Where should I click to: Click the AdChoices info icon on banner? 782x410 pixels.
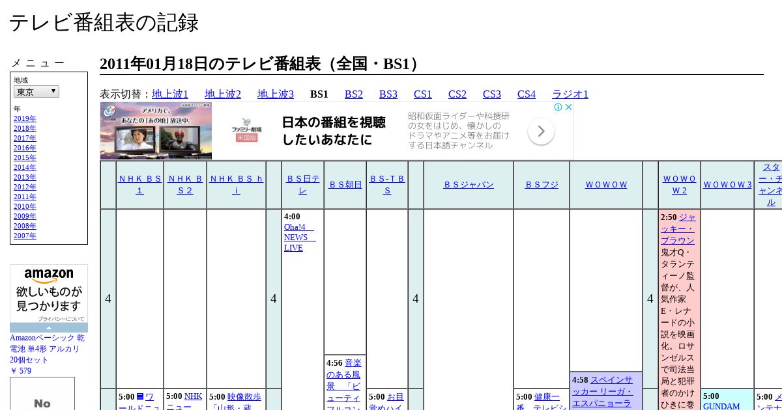(x=558, y=107)
